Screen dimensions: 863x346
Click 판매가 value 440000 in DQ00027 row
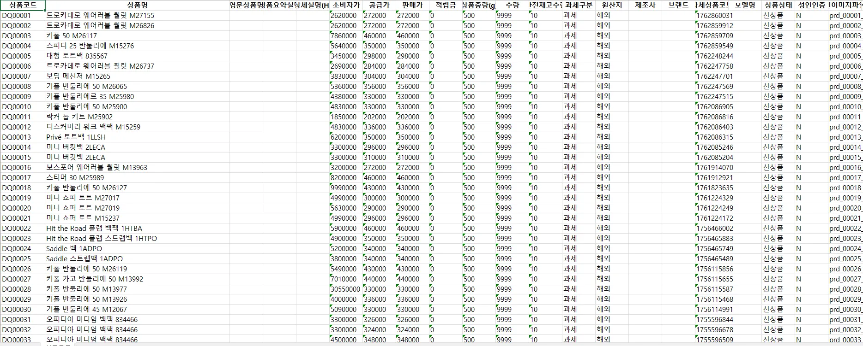tap(412, 279)
